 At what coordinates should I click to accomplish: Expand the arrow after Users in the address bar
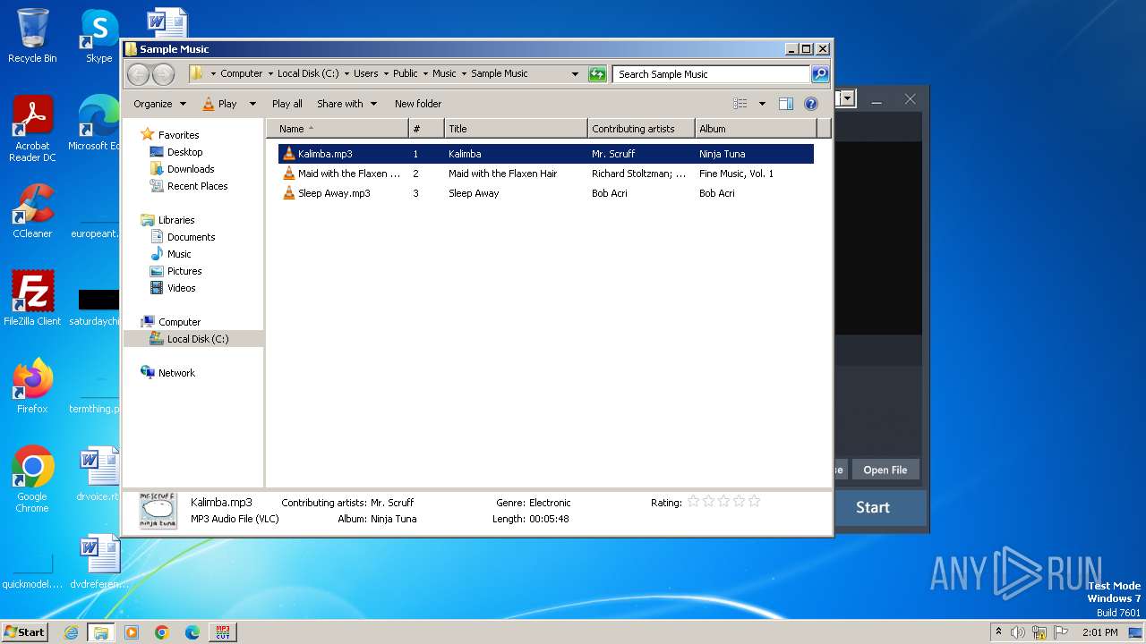coord(386,74)
